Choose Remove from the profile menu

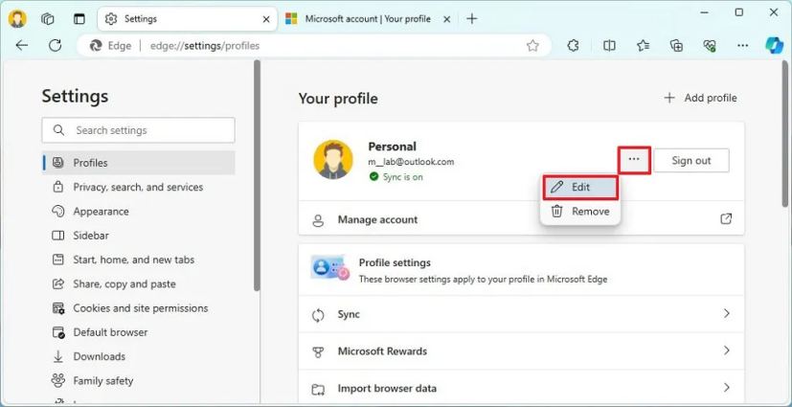(x=579, y=211)
